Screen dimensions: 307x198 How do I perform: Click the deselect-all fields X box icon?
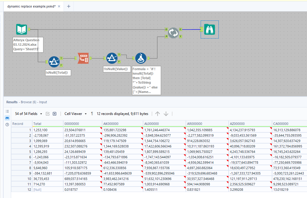[55, 114]
